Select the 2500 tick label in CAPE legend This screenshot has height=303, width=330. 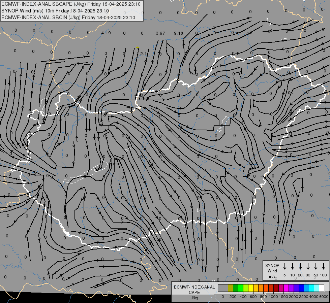click(x=304, y=297)
